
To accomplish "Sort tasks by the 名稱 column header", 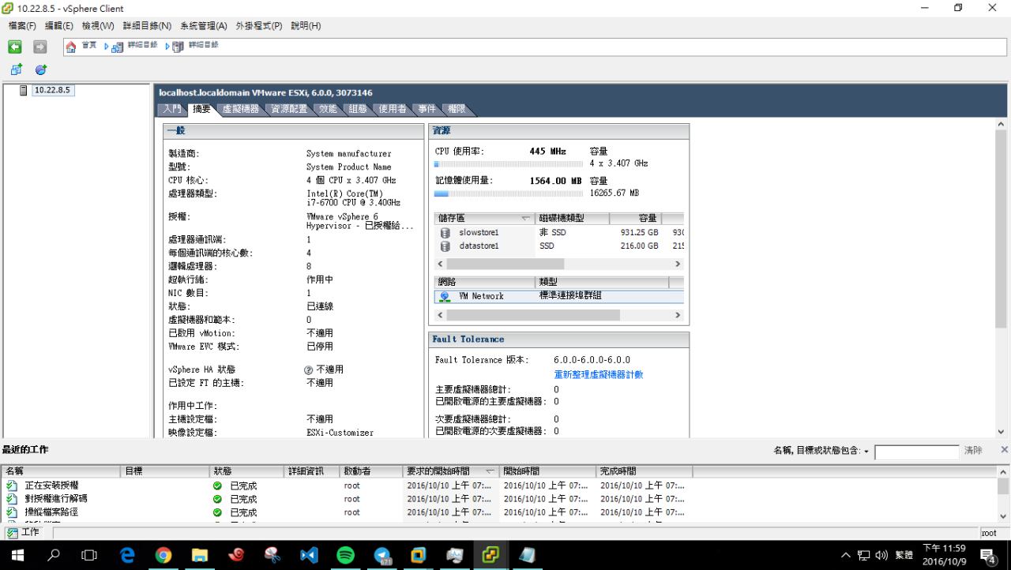I will click(62, 471).
